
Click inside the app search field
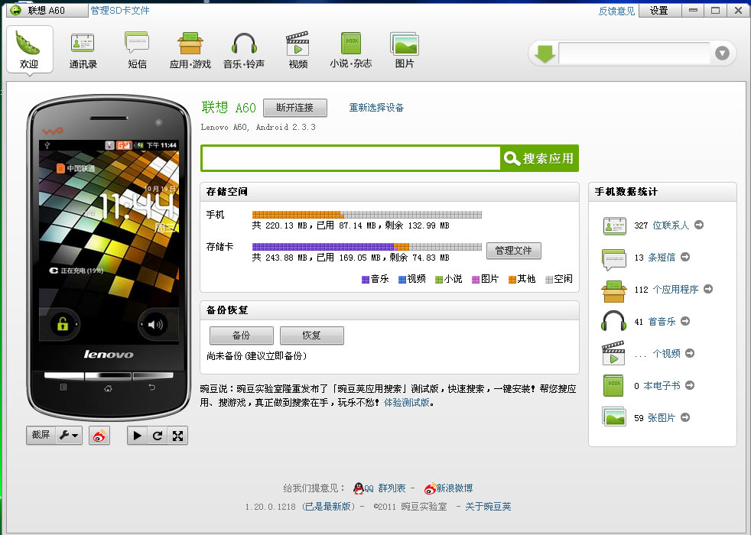pos(351,158)
